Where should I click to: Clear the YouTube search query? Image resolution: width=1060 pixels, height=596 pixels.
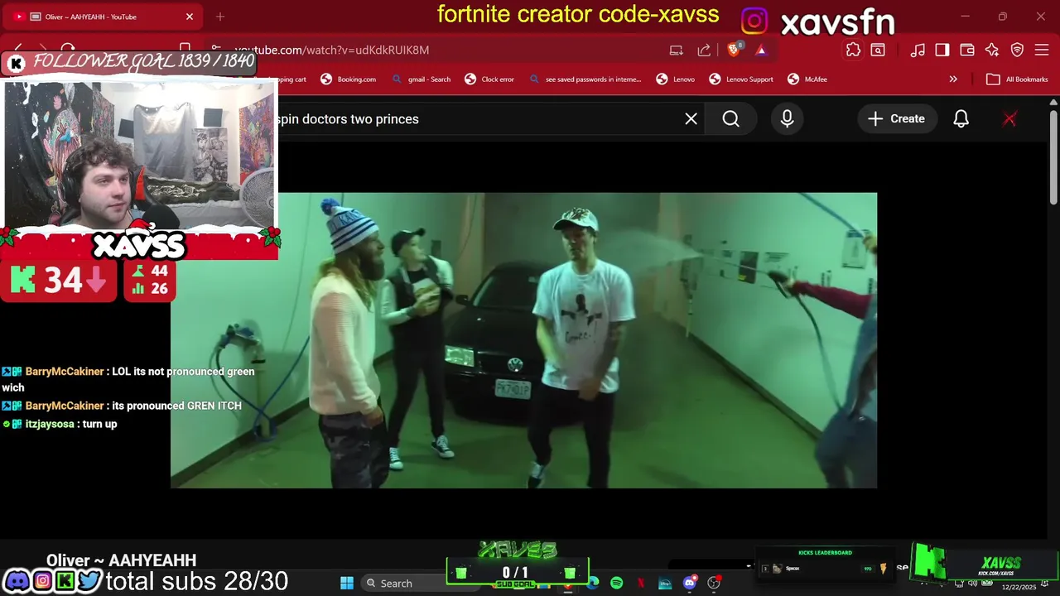(x=691, y=119)
